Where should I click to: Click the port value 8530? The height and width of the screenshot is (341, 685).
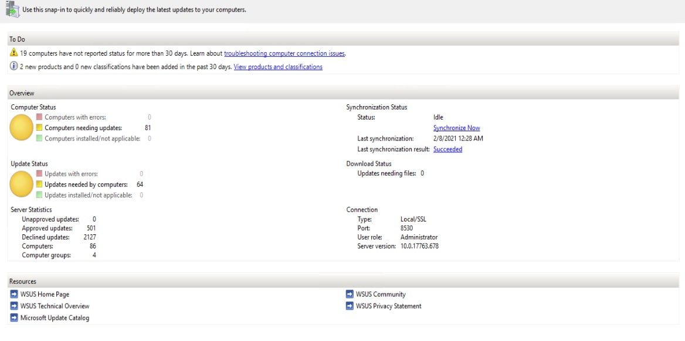(407, 228)
